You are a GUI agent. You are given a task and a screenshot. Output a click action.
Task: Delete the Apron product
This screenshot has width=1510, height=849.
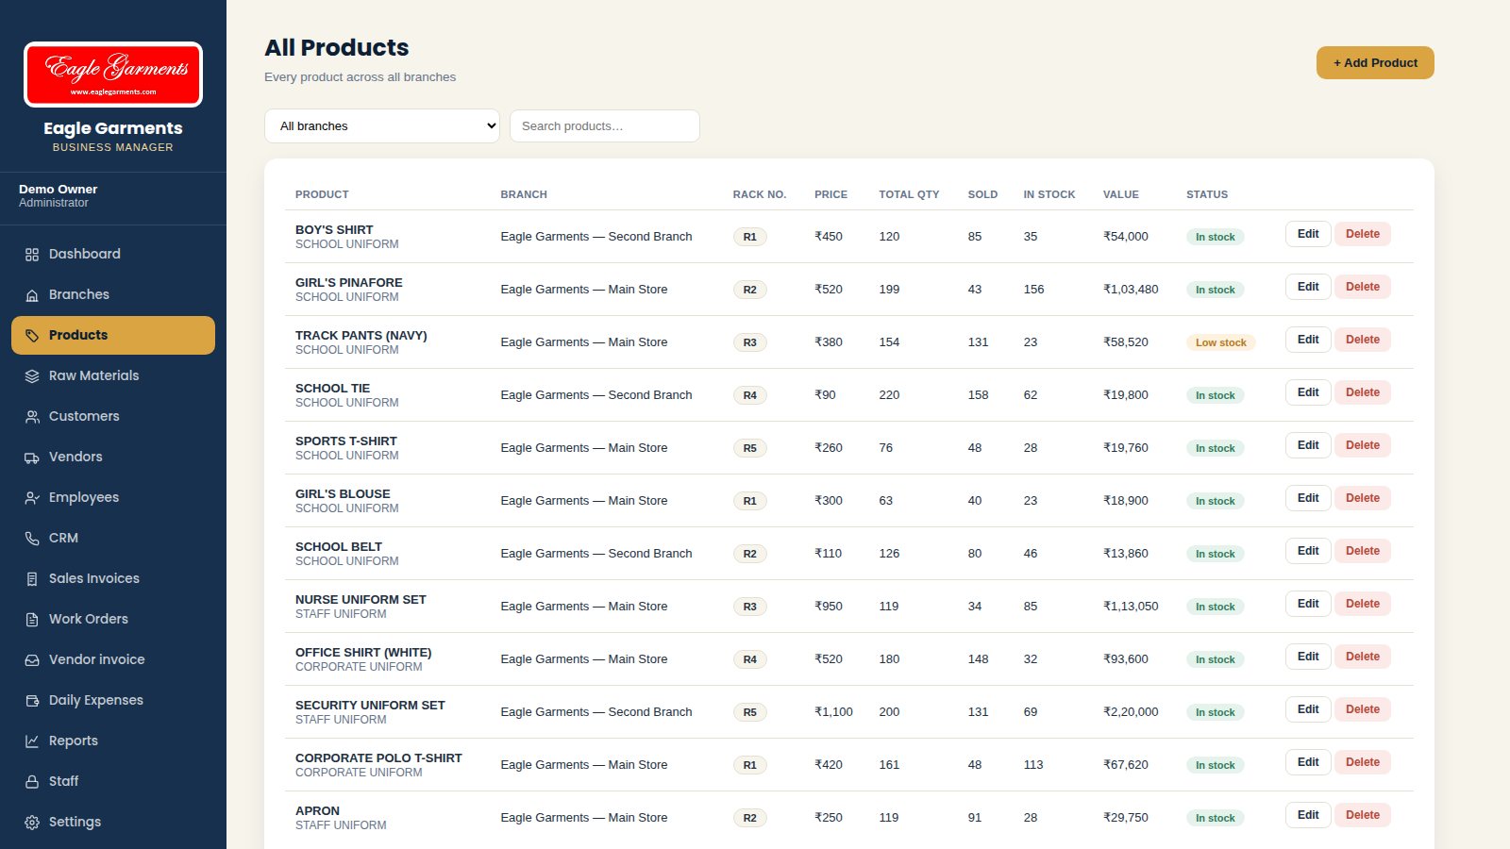pyautogui.click(x=1362, y=815)
